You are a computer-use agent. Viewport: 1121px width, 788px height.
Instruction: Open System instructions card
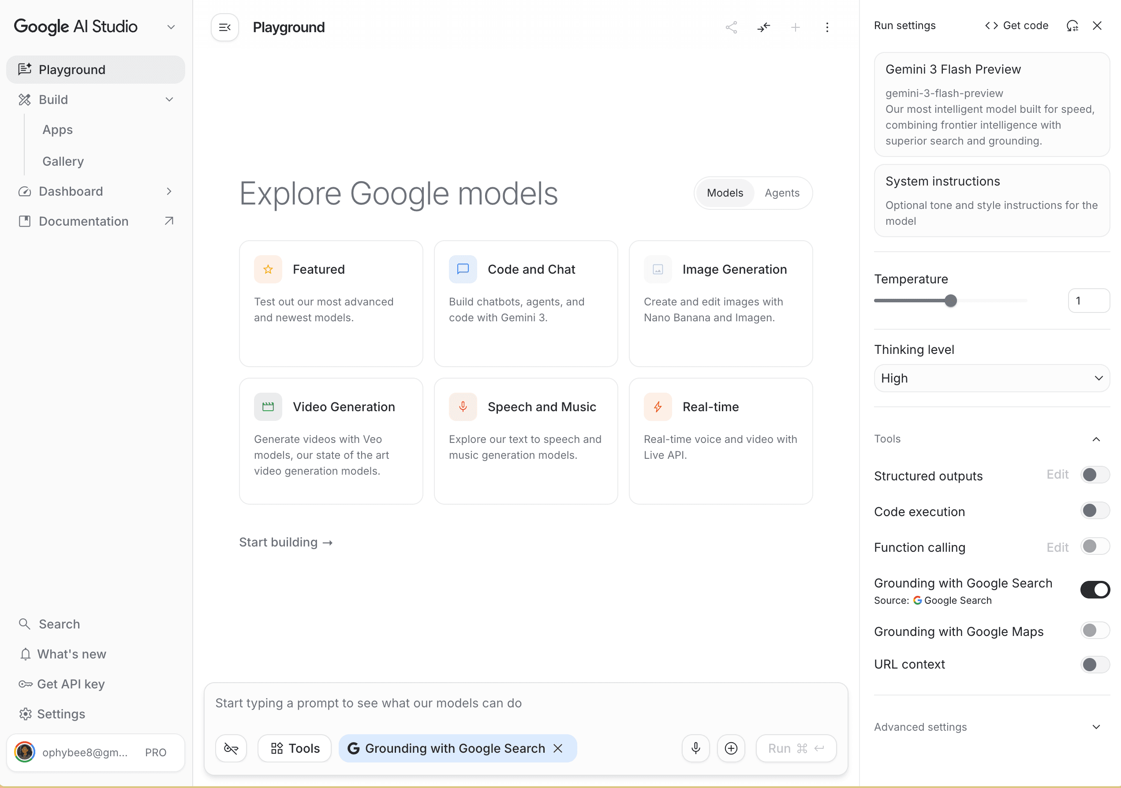[x=992, y=201]
